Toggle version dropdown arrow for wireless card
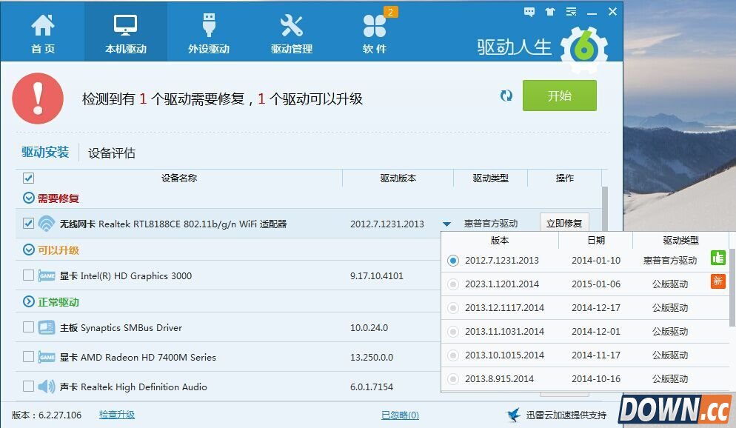 (446, 224)
